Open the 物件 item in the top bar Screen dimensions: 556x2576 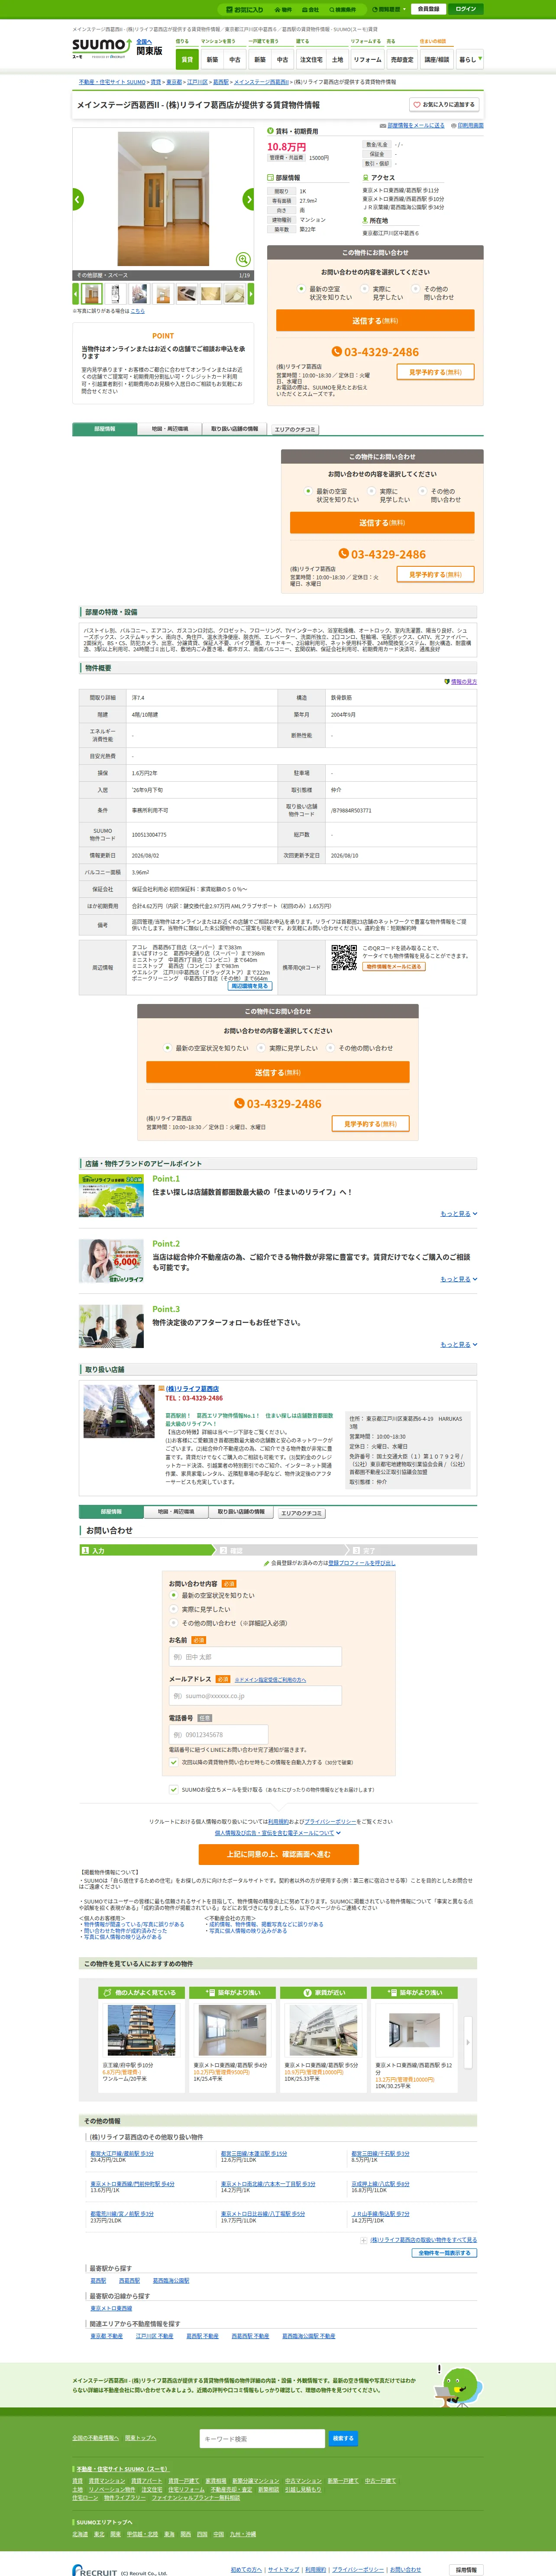[284, 9]
